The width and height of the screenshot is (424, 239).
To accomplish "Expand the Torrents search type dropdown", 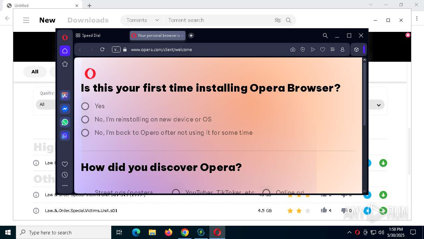I will point(142,20).
